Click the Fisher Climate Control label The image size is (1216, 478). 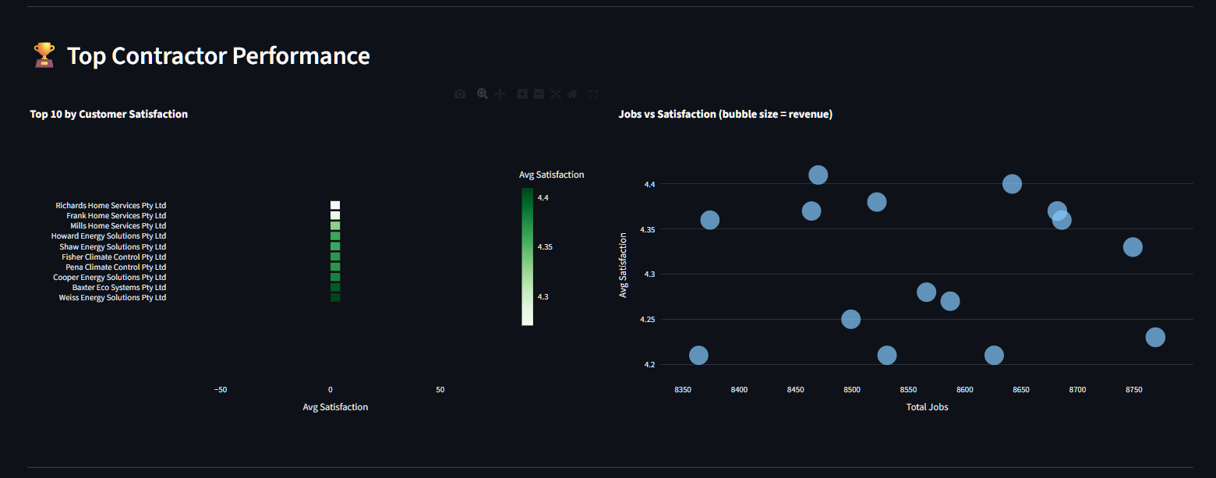[114, 257]
